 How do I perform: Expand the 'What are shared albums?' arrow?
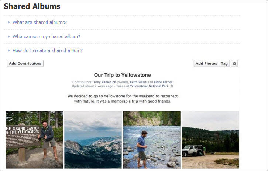coord(9,22)
